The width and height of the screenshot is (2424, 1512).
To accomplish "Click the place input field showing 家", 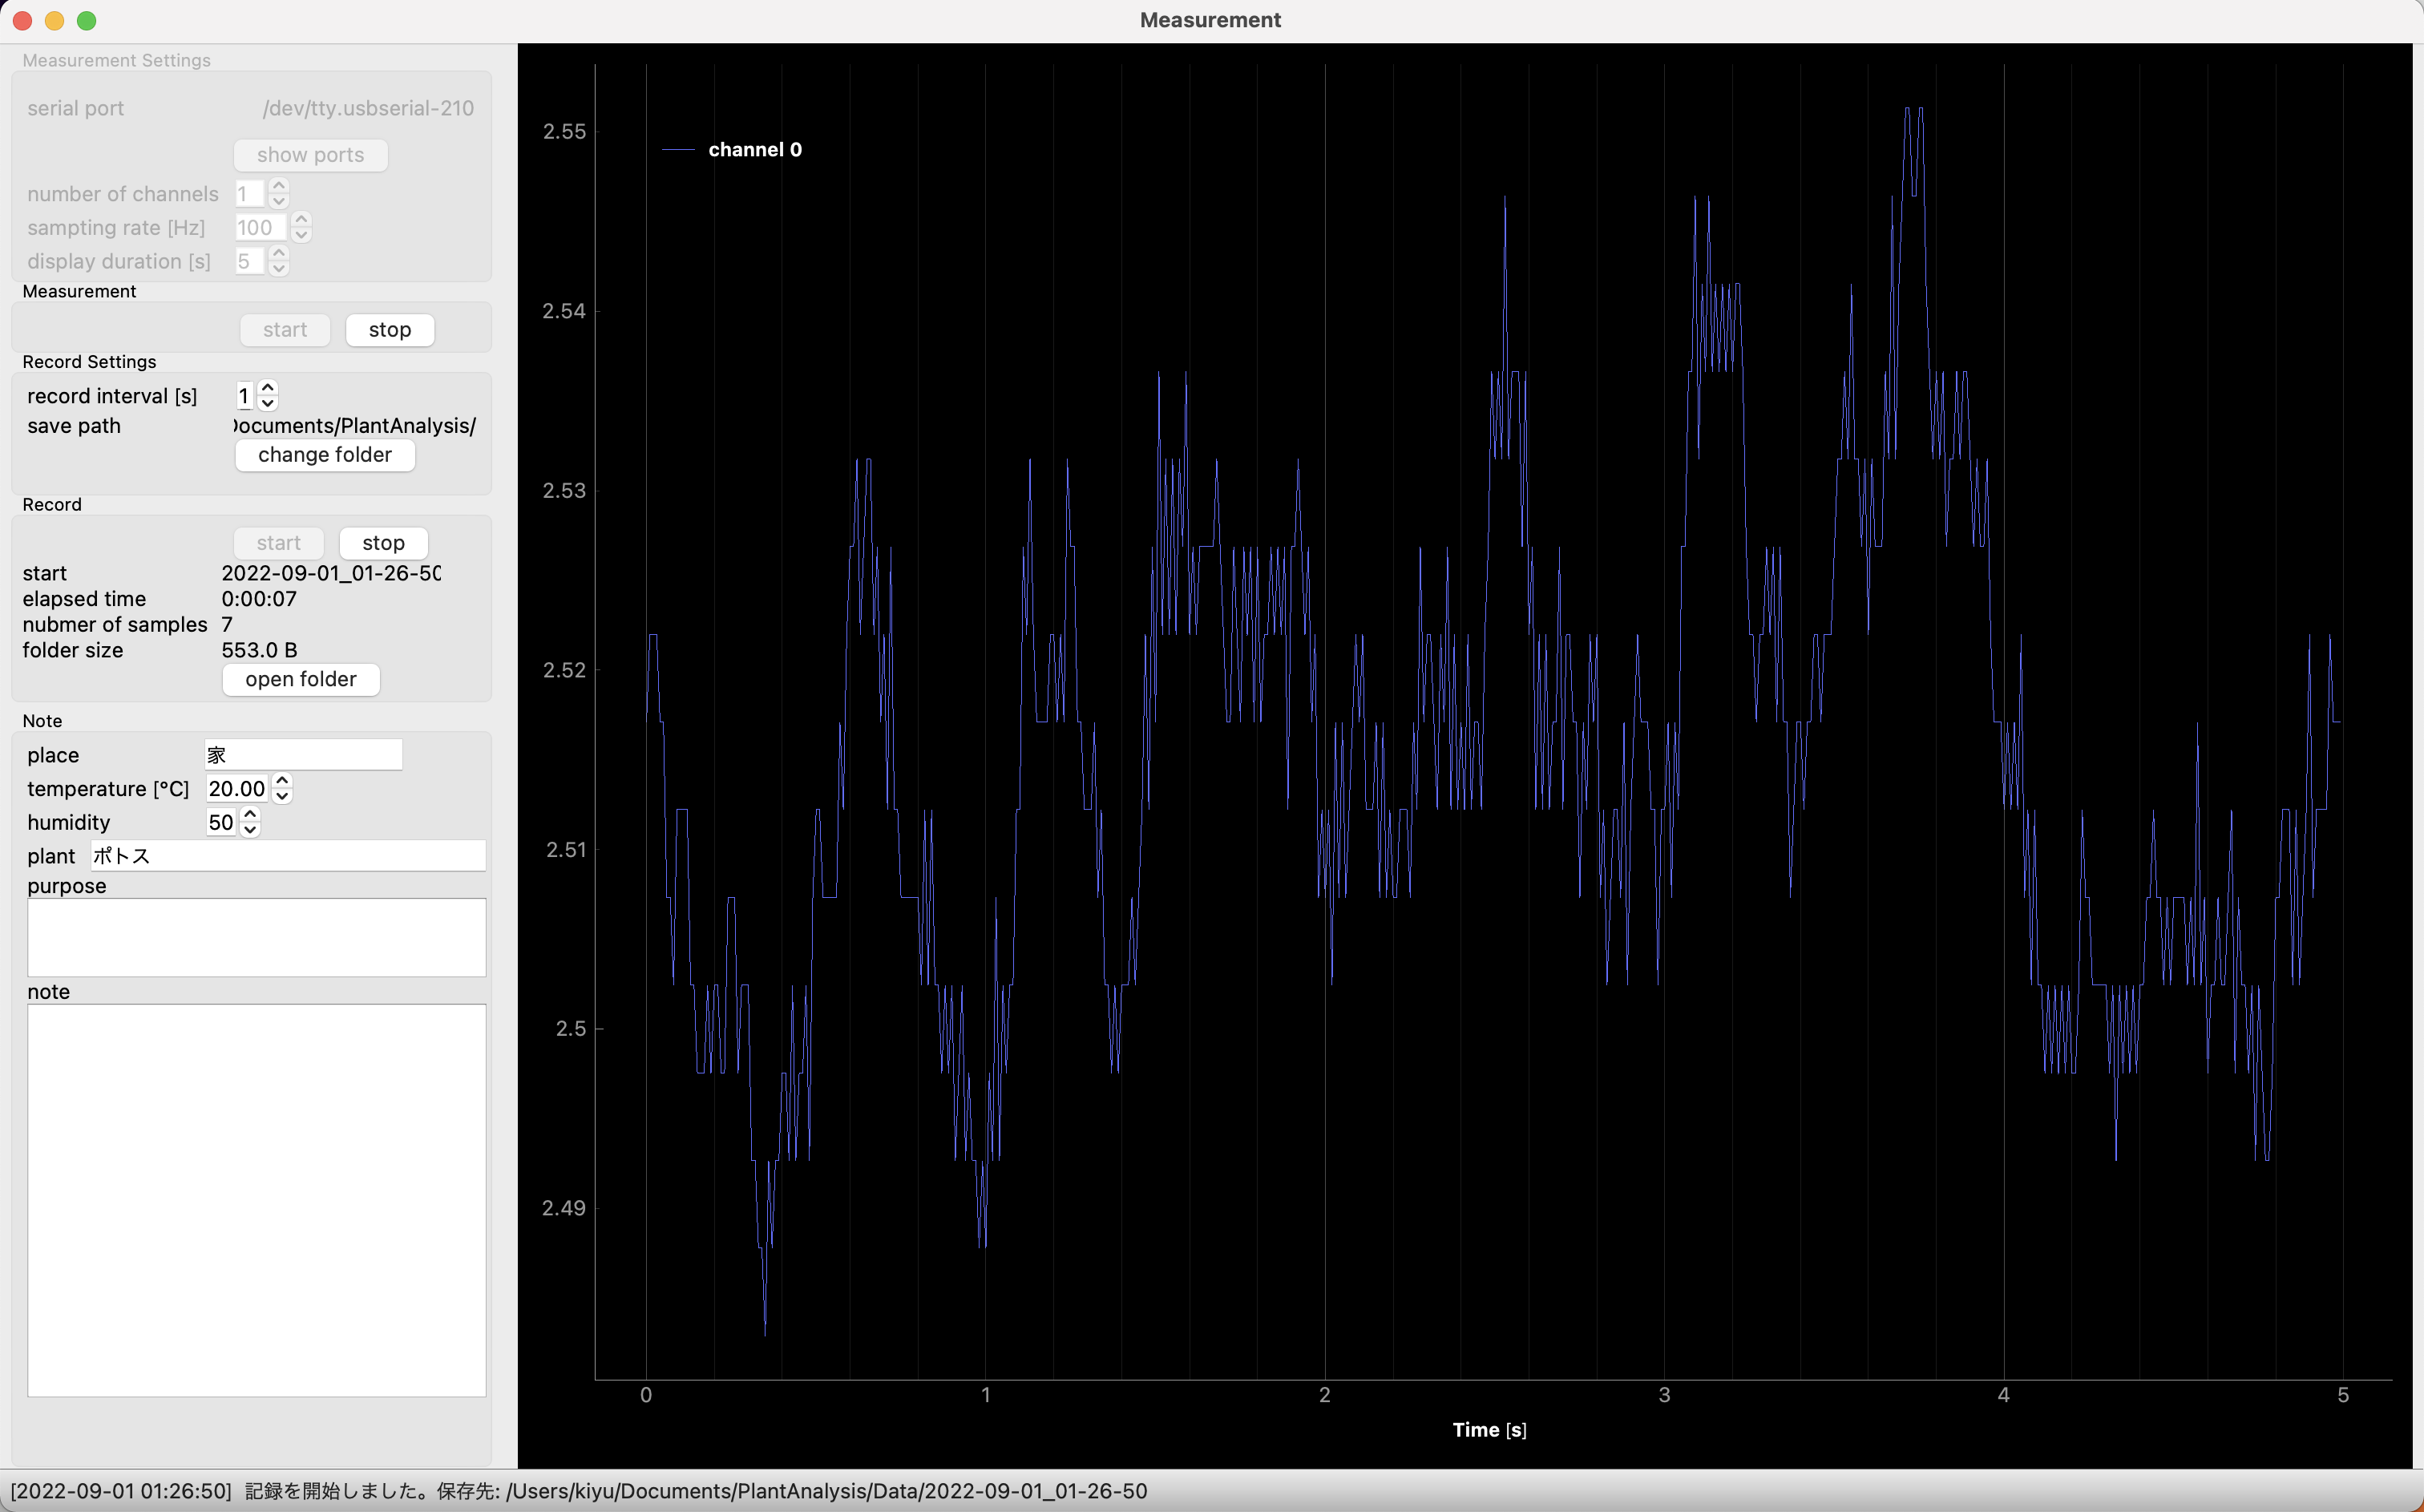I will 302,755.
